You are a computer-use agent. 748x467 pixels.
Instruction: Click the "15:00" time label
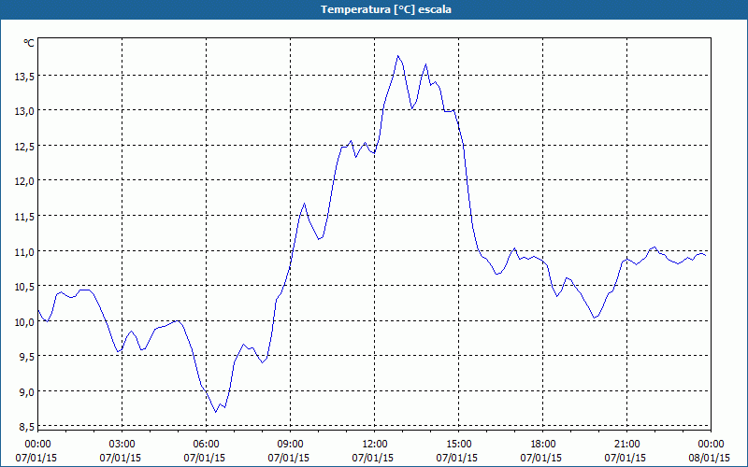[x=458, y=445]
